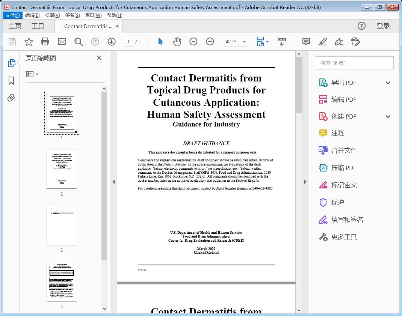Toggle the bookmarks sidebar panel

point(11,81)
